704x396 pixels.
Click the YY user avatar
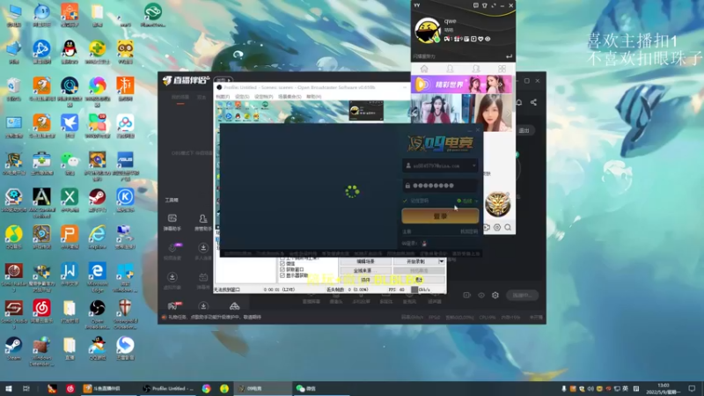pyautogui.click(x=427, y=31)
